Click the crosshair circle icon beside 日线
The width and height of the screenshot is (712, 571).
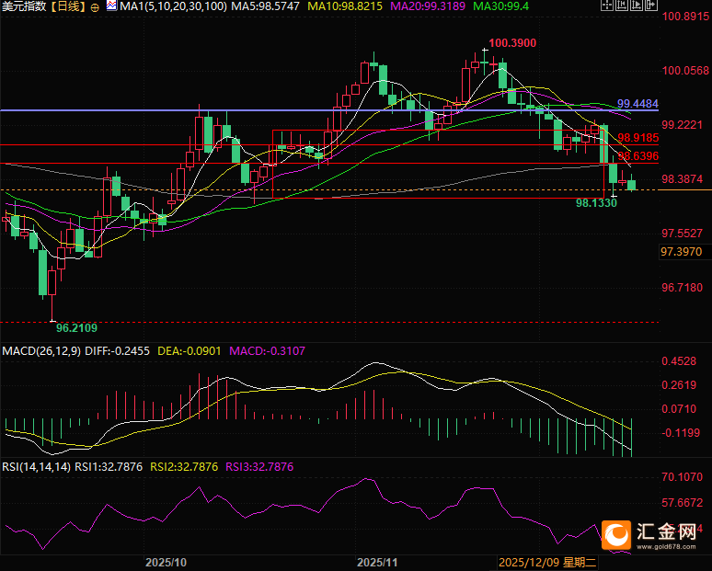click(x=95, y=6)
